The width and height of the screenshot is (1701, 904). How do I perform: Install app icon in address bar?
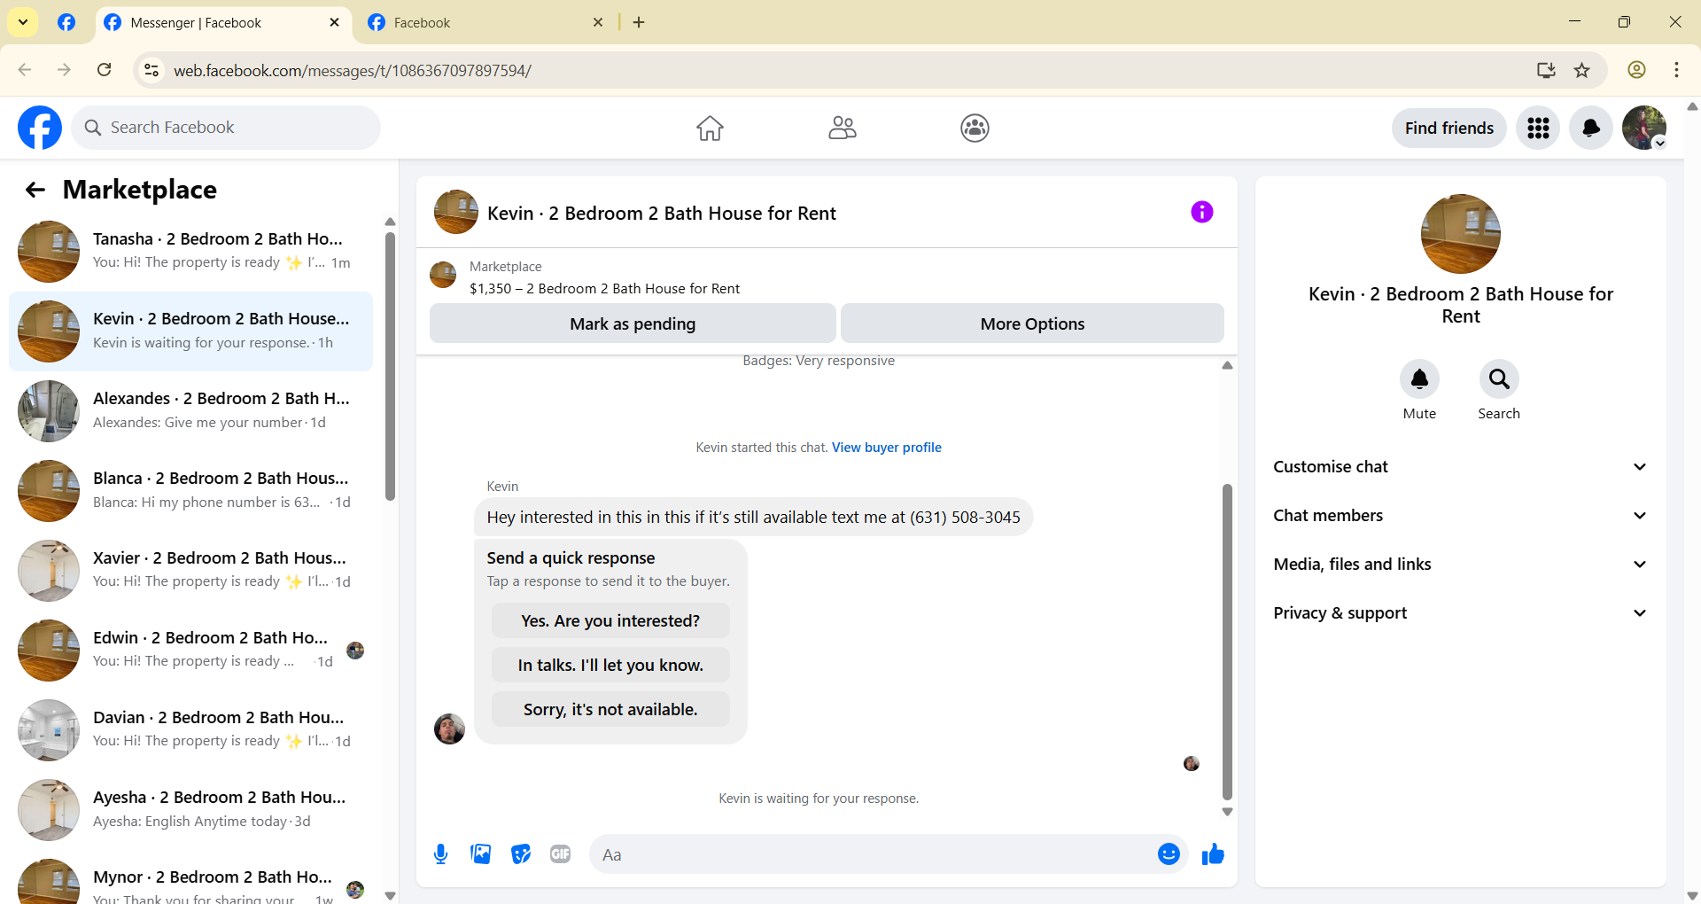point(1546,70)
